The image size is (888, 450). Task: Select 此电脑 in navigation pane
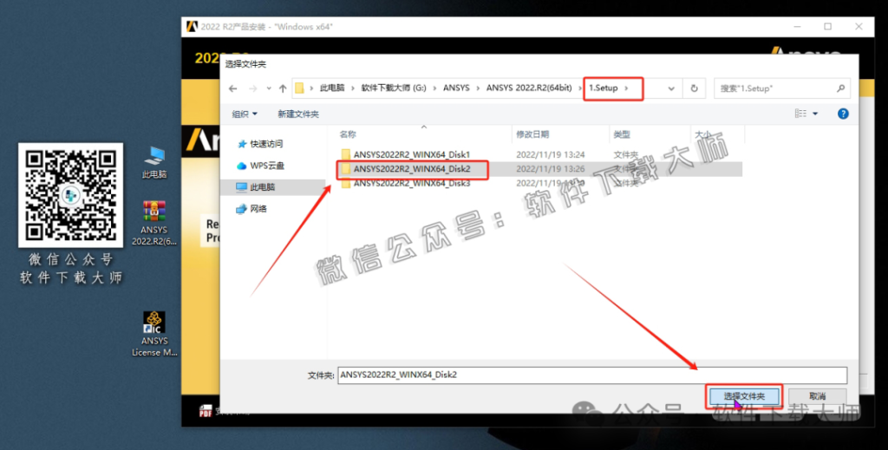pyautogui.click(x=256, y=186)
